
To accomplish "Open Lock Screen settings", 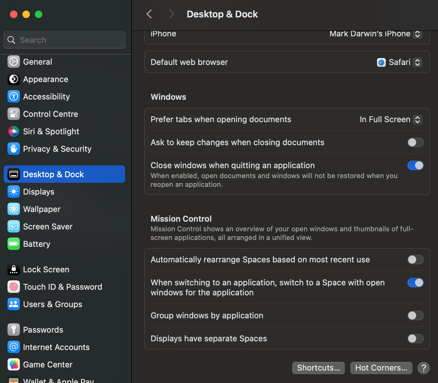I will (x=64, y=270).
